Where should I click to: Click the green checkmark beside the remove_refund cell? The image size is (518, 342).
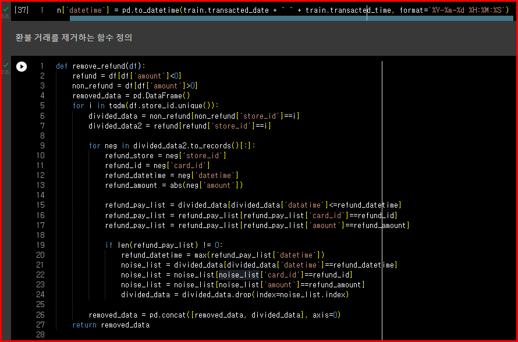[x=6, y=65]
